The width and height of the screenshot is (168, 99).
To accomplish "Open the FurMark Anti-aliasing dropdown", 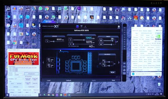I will [x=19, y=79].
